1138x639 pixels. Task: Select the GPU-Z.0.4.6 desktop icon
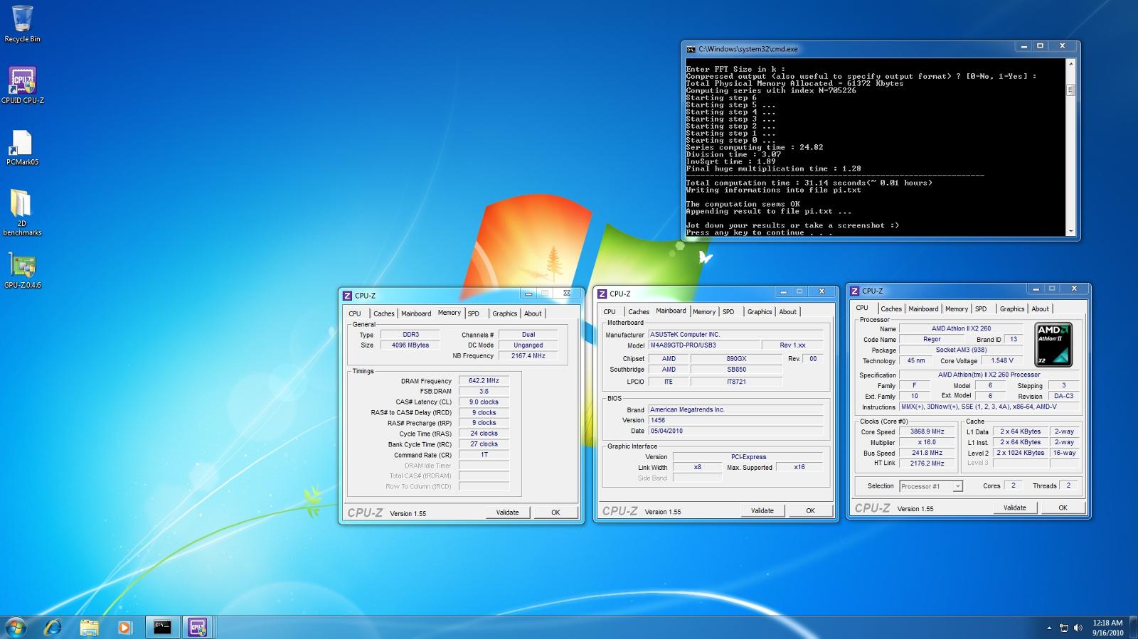[22, 271]
